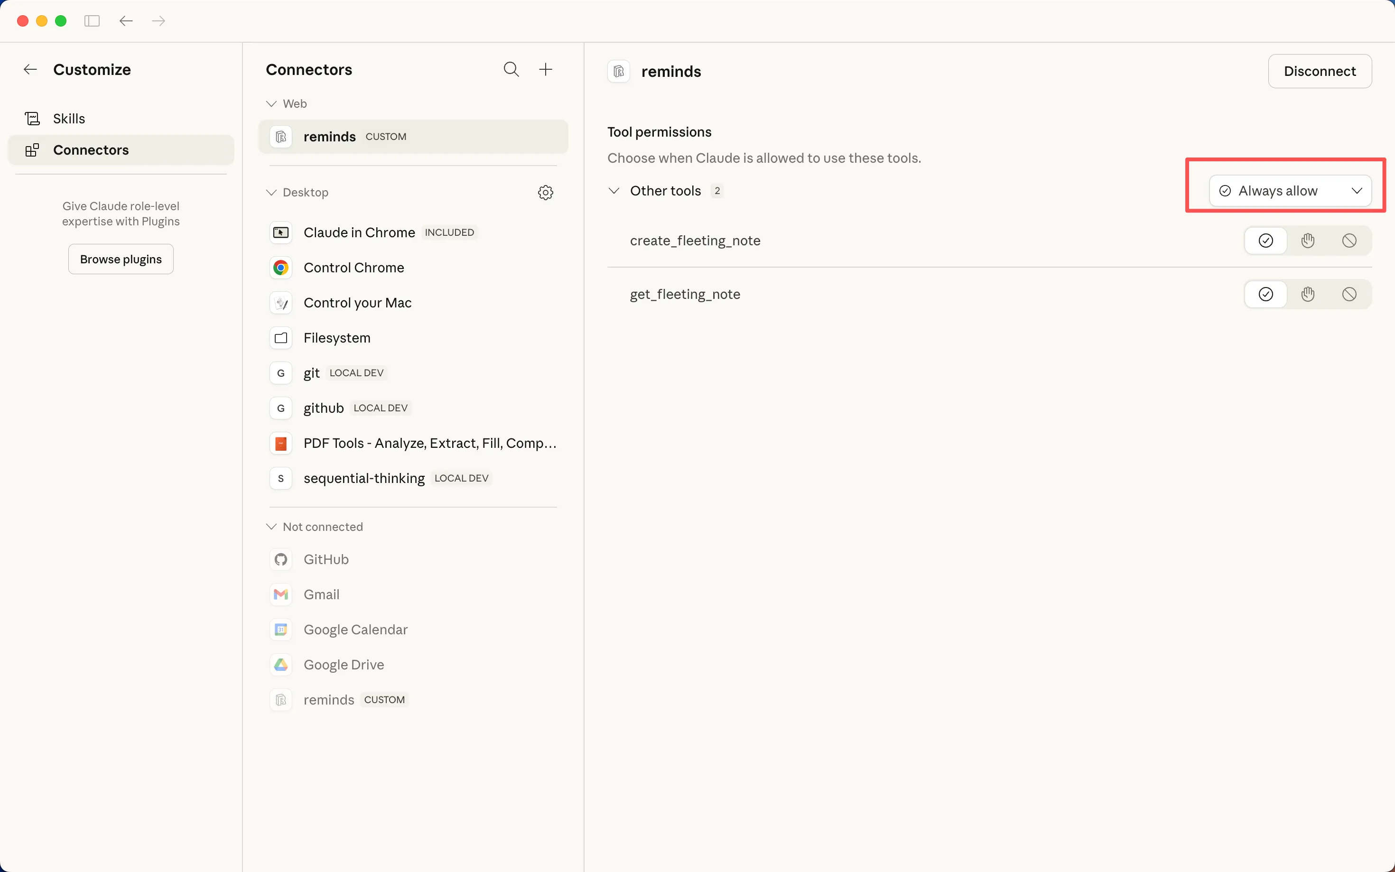1395x872 pixels.
Task: Click the Google Drive connector icon
Action: pos(281,665)
